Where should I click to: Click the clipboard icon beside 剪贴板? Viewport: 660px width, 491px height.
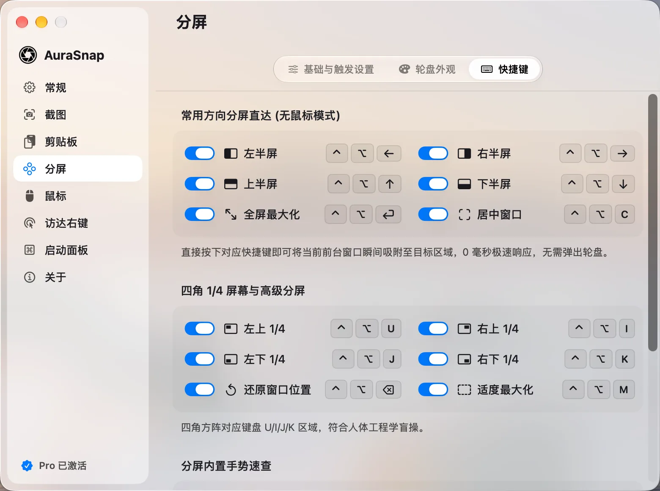pyautogui.click(x=30, y=142)
